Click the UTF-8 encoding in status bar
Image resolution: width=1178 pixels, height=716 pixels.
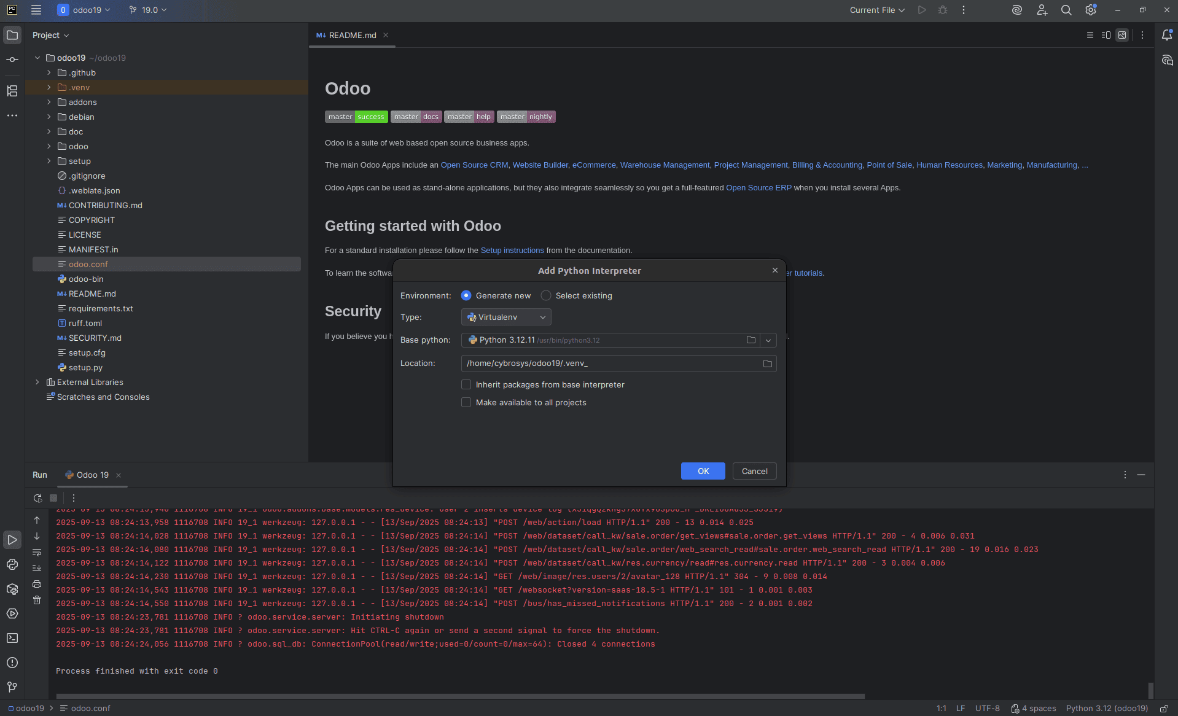click(x=987, y=708)
